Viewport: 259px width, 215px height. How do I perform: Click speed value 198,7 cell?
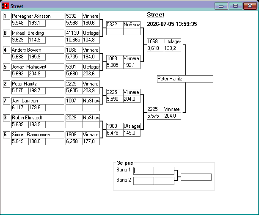37,91
